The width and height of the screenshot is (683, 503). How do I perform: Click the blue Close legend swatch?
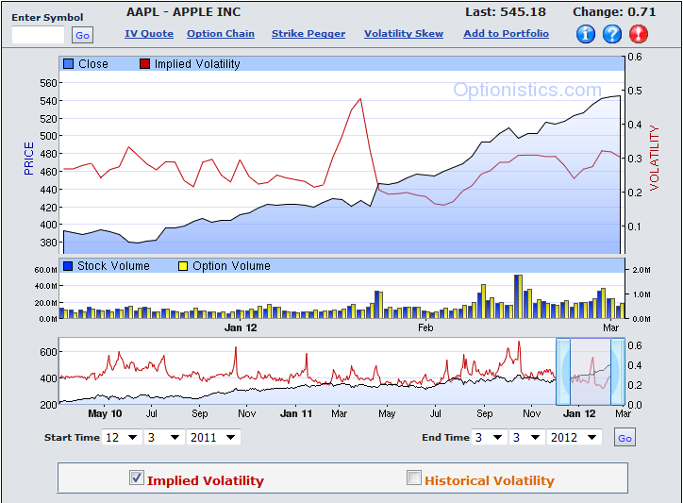click(68, 64)
